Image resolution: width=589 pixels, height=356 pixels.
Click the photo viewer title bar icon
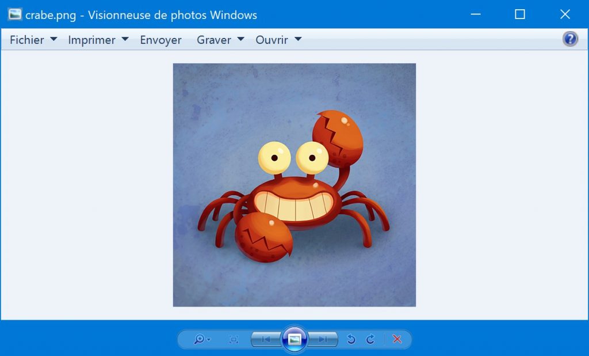[x=15, y=14]
